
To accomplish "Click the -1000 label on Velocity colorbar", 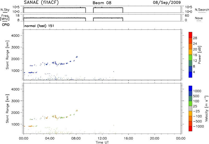I will click(x=198, y=126).
